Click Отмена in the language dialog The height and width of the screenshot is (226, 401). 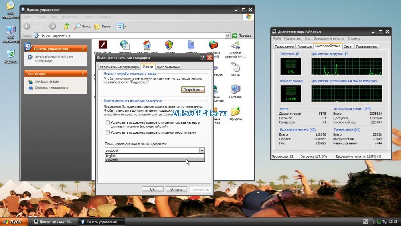click(x=176, y=190)
